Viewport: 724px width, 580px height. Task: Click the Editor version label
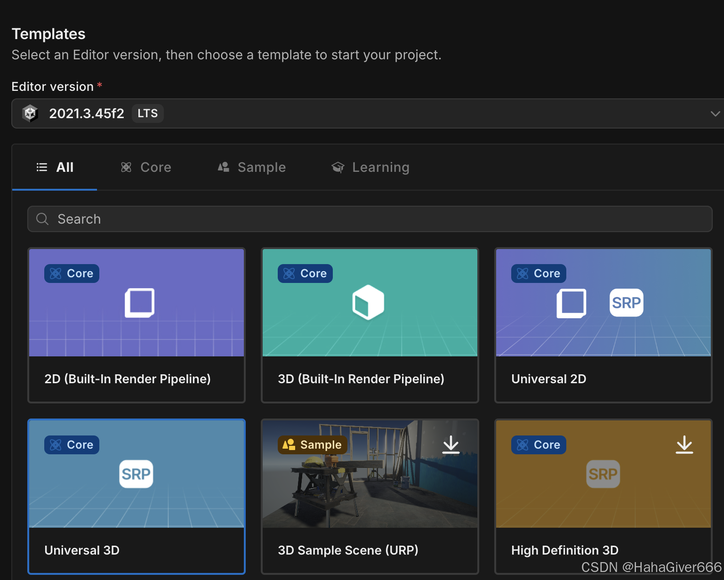click(x=53, y=87)
